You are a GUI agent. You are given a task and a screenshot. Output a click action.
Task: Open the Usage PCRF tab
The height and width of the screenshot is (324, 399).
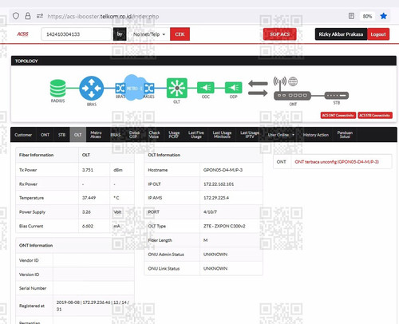coord(174,135)
